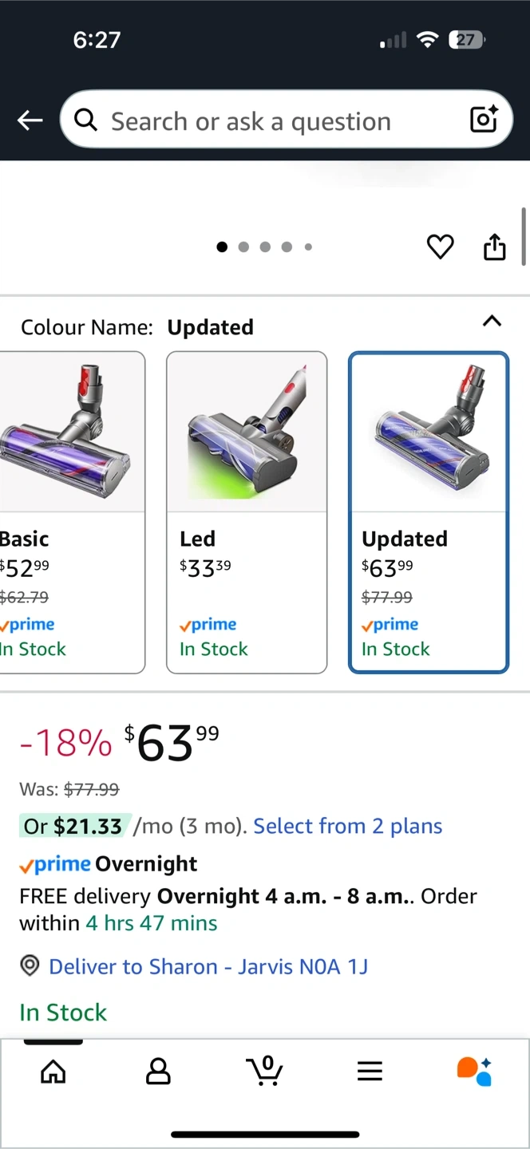Select the Led colour option

tap(247, 512)
